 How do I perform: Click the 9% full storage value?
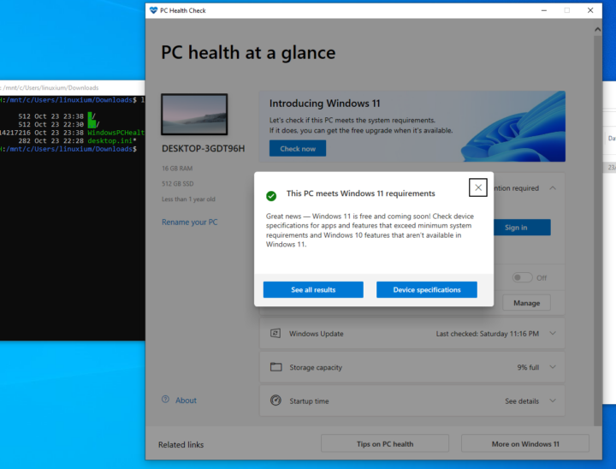528,367
